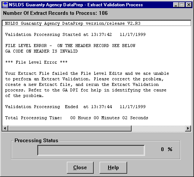Click the Close button
The image size is (194, 177).
point(80,168)
